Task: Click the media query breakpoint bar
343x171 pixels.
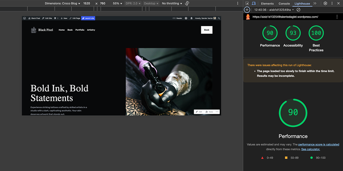Action: click(121, 9)
